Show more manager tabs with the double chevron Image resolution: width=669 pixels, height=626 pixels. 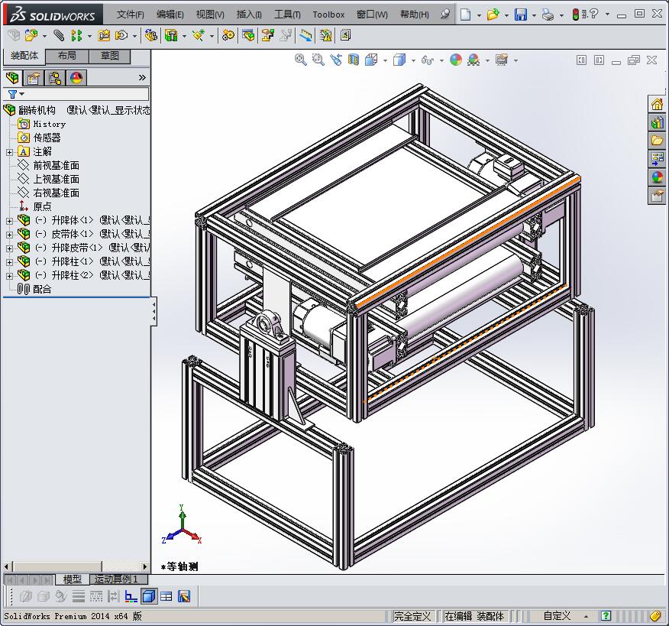(142, 78)
